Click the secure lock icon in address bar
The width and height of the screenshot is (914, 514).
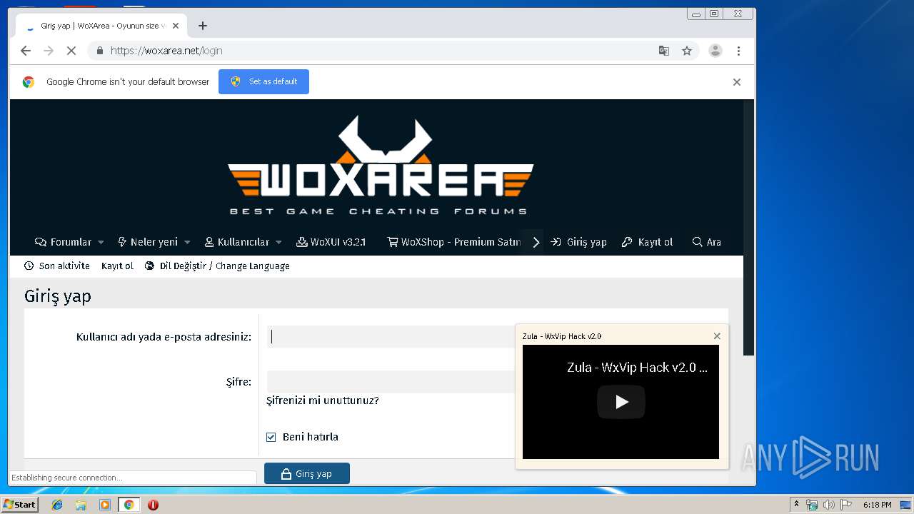(x=99, y=51)
